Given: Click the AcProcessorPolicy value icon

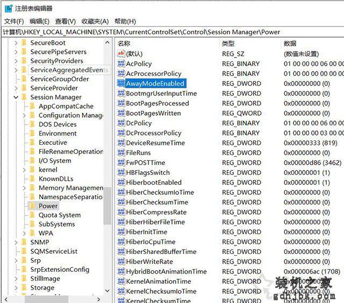Looking at the screenshot, I should pos(121,73).
